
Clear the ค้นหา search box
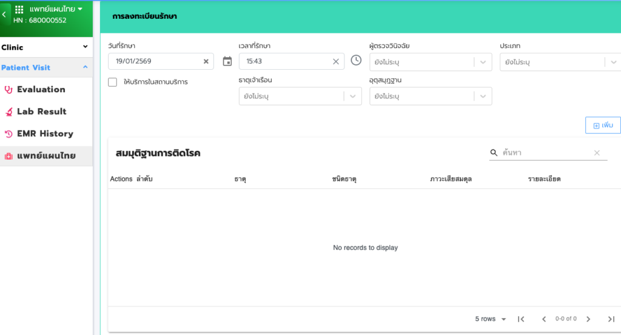pyautogui.click(x=597, y=153)
